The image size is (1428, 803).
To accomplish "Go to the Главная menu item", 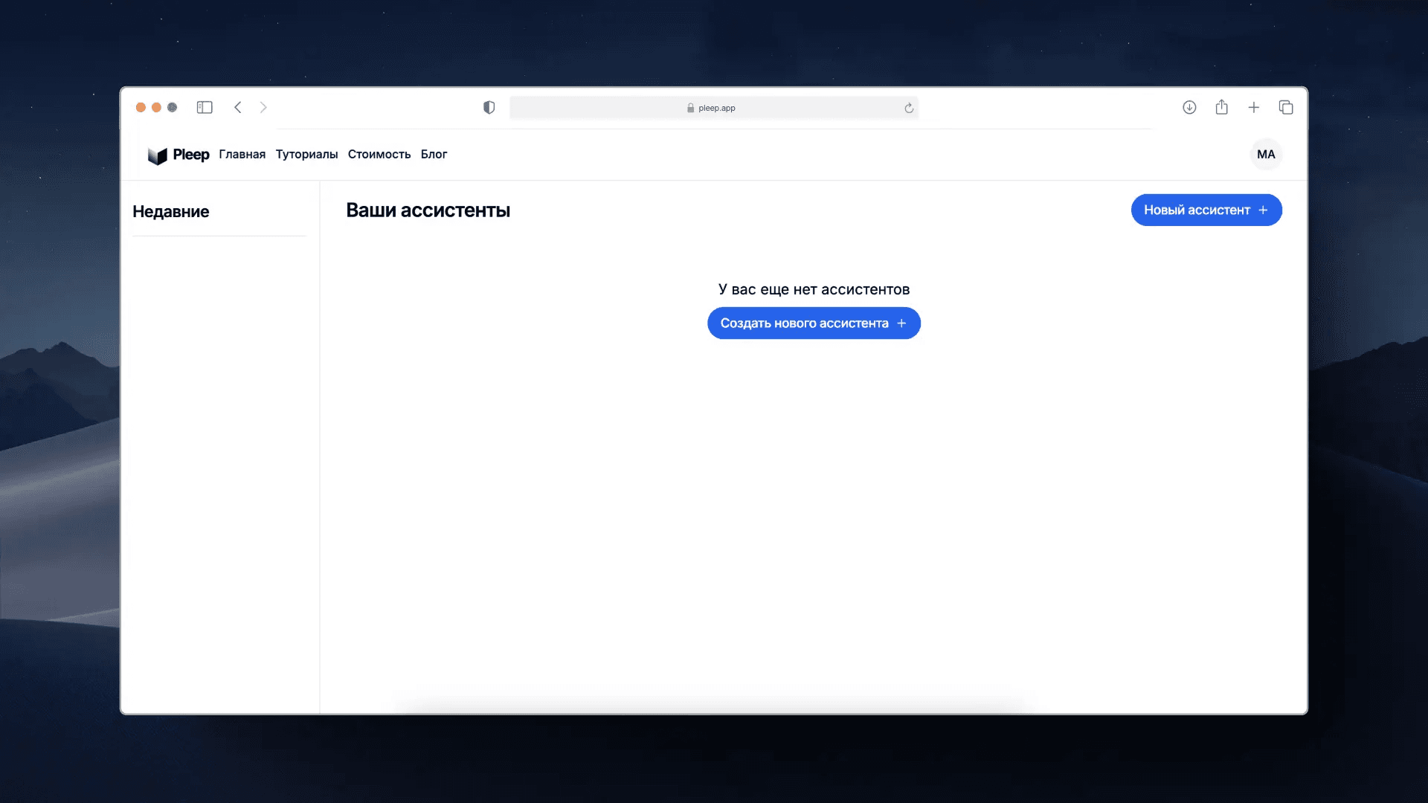I will pos(242,155).
